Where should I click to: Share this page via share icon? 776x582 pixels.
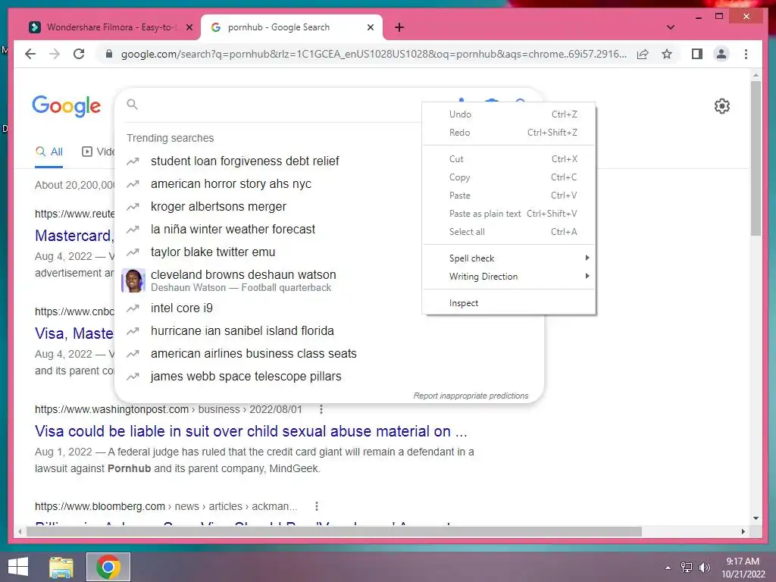[643, 54]
